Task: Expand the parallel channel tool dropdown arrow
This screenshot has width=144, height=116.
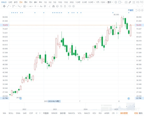Action: click(16, 6)
